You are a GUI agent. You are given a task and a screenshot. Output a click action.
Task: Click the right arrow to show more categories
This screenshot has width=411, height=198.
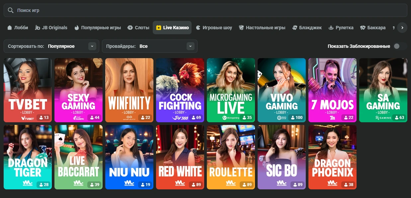tap(402, 28)
